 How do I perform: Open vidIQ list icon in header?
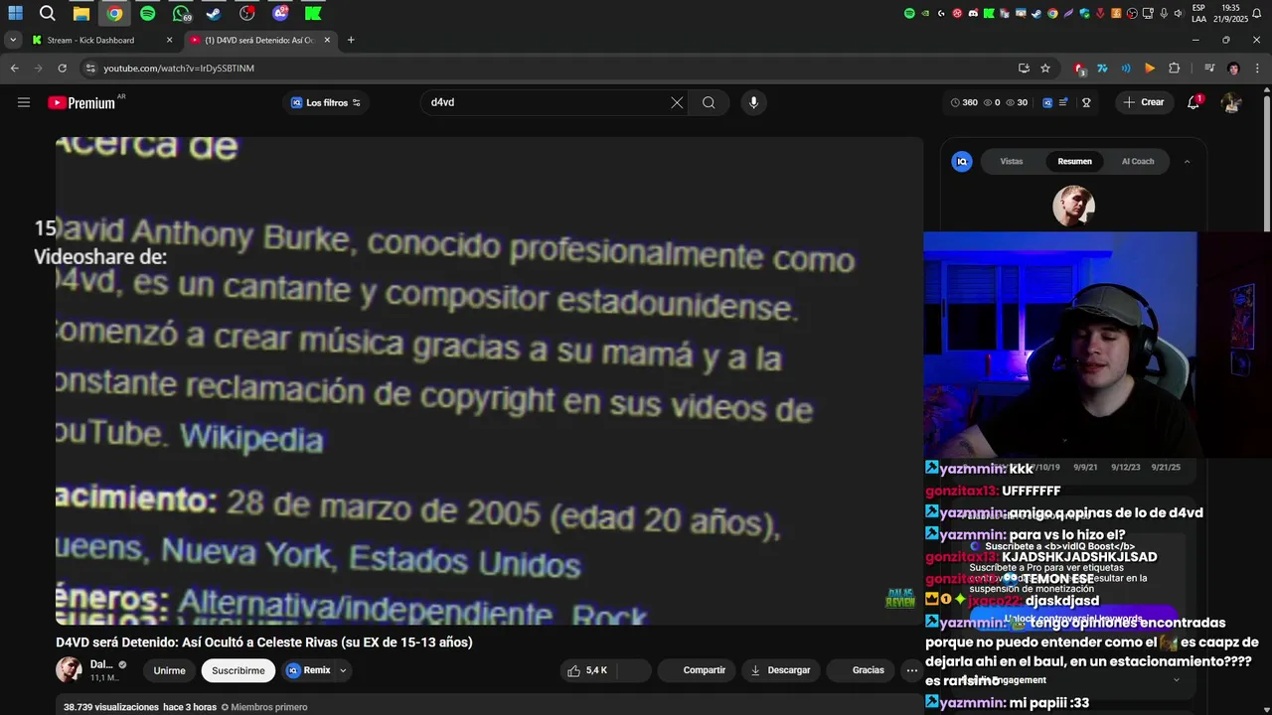pyautogui.click(x=1063, y=102)
